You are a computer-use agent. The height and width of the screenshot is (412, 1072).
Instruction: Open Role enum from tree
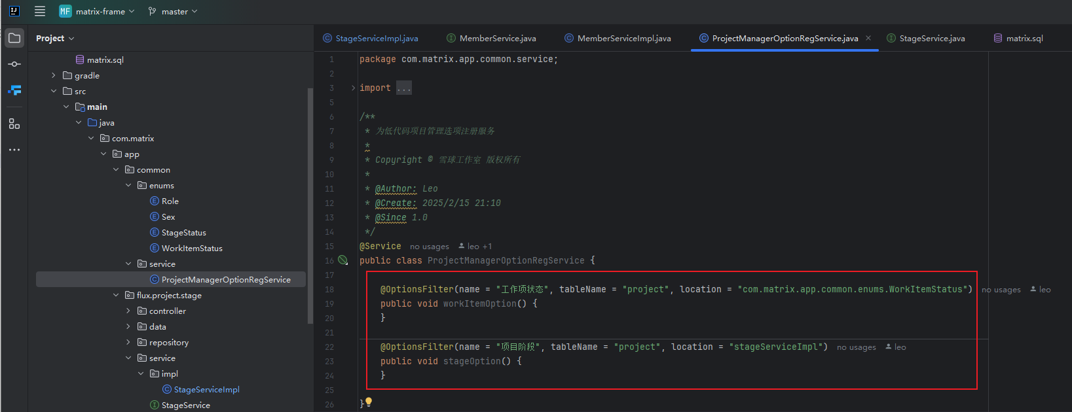click(x=171, y=201)
